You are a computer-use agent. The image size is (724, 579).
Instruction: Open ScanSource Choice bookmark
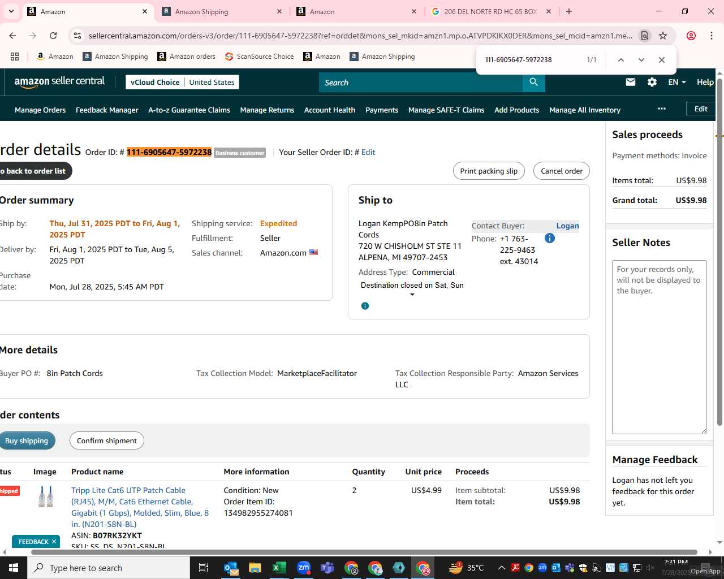[x=259, y=57]
